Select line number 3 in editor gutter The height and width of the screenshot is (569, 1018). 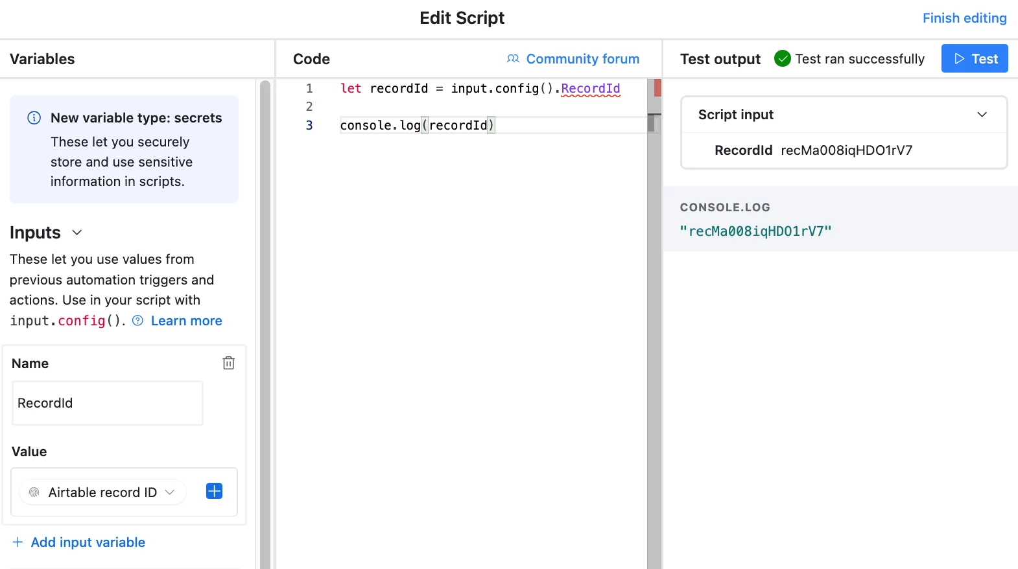point(309,125)
